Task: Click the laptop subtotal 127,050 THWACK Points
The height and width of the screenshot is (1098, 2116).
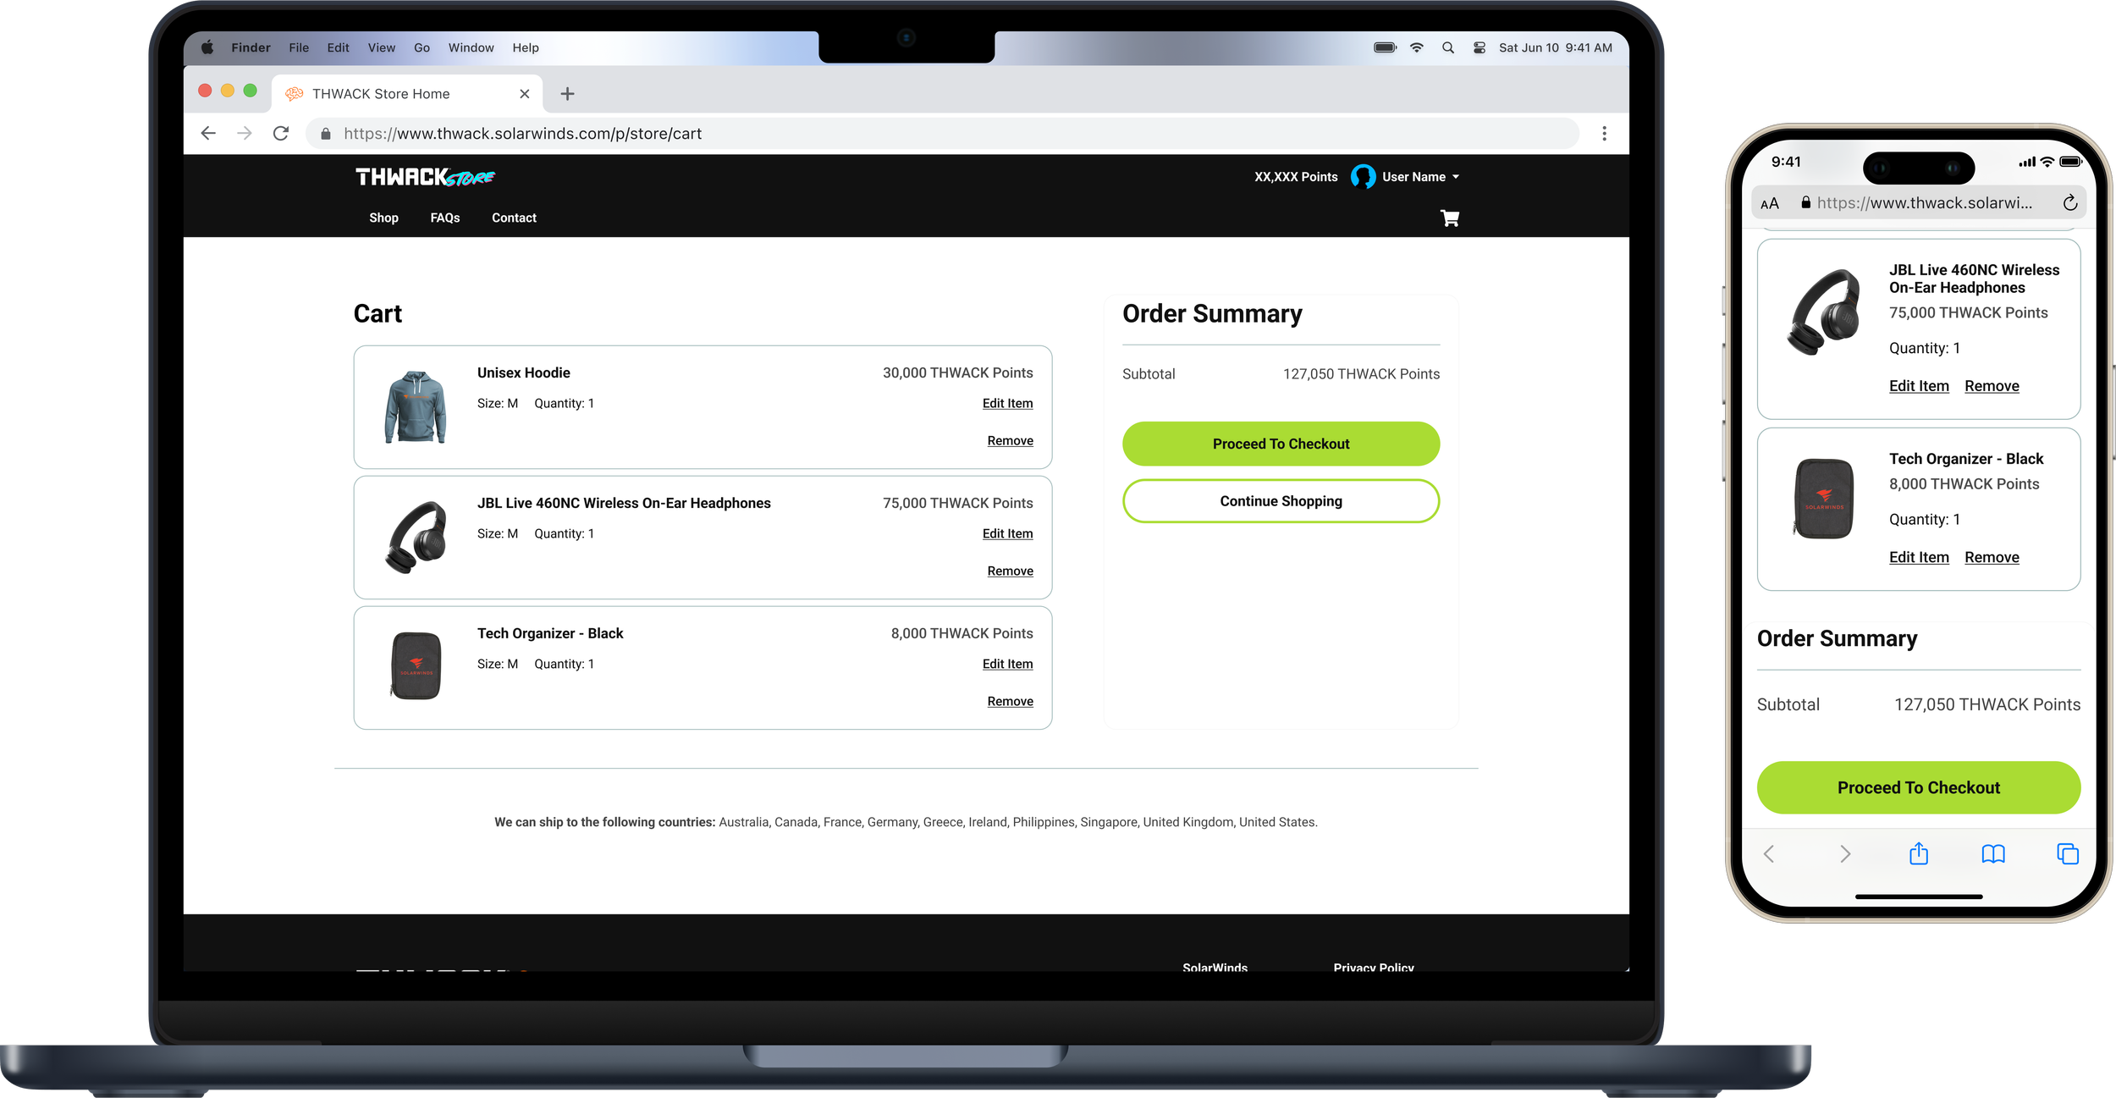Action: [x=1361, y=374]
